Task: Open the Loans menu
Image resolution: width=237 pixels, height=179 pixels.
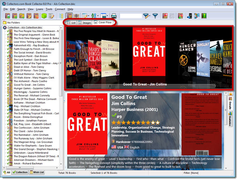Action: [39, 9]
